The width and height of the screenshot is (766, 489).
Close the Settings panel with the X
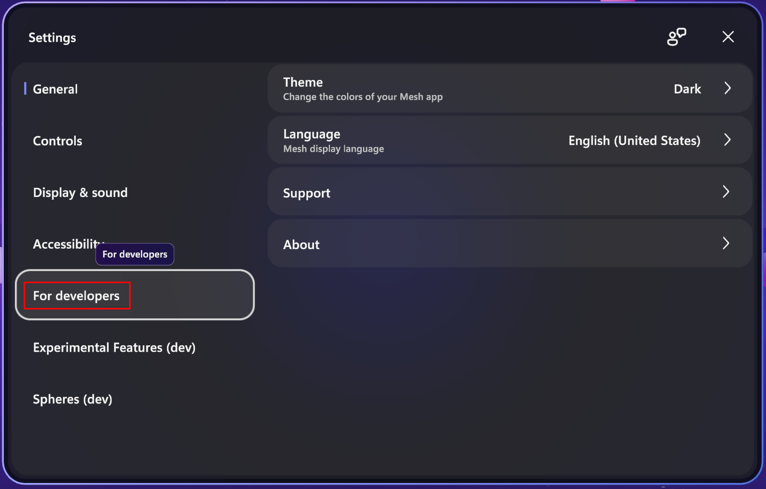pos(728,37)
